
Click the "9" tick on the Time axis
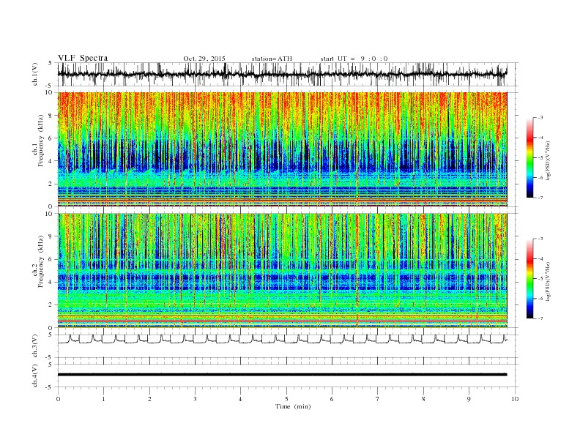tap(469, 399)
